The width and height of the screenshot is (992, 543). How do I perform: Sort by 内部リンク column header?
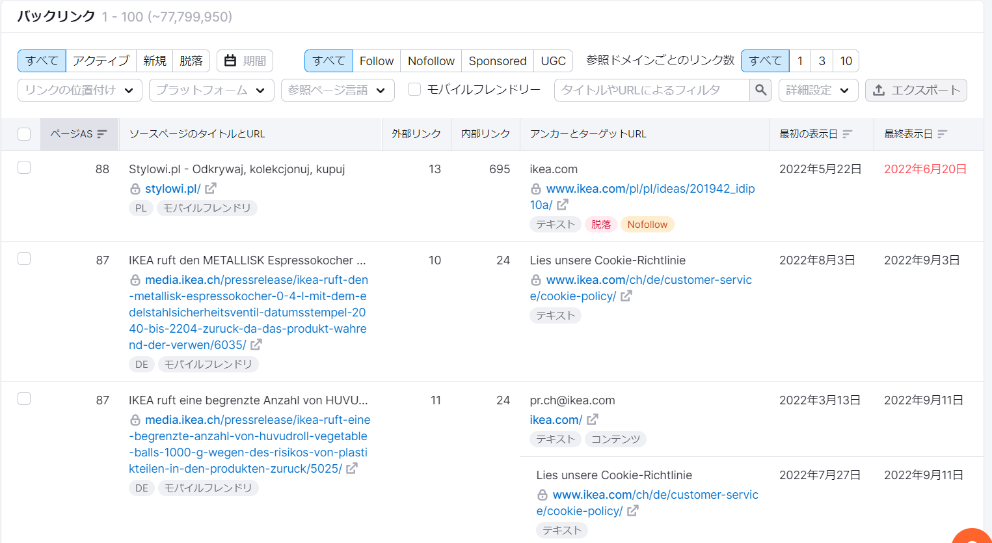tap(485, 133)
